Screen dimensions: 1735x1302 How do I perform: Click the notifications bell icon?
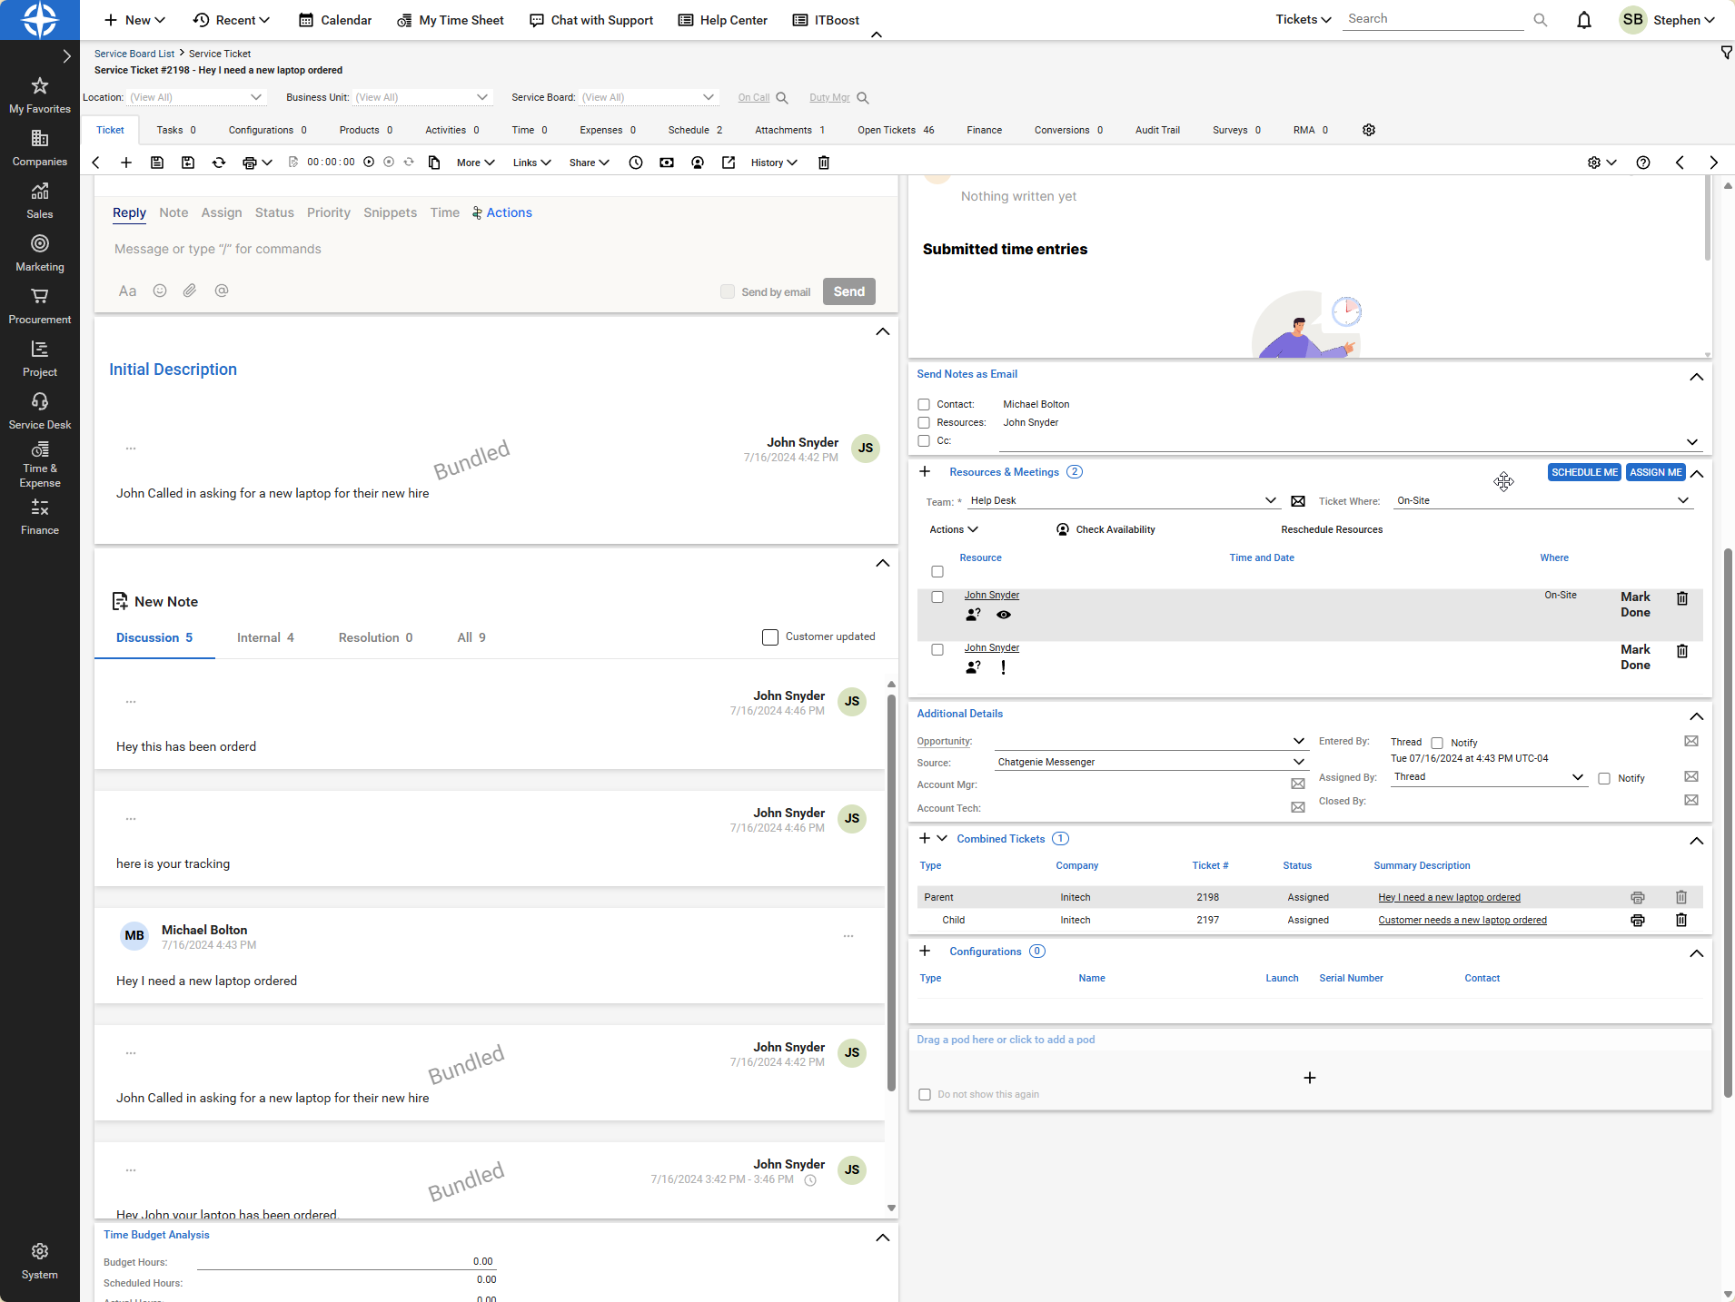click(x=1584, y=20)
